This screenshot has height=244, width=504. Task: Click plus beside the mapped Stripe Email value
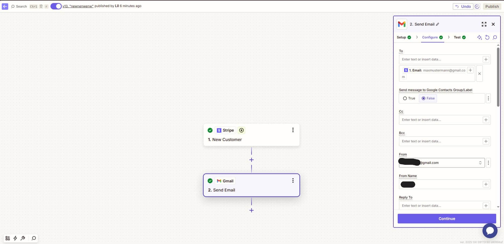[470, 70]
